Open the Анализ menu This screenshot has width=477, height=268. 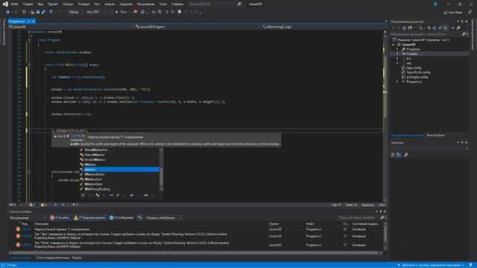(110, 4)
